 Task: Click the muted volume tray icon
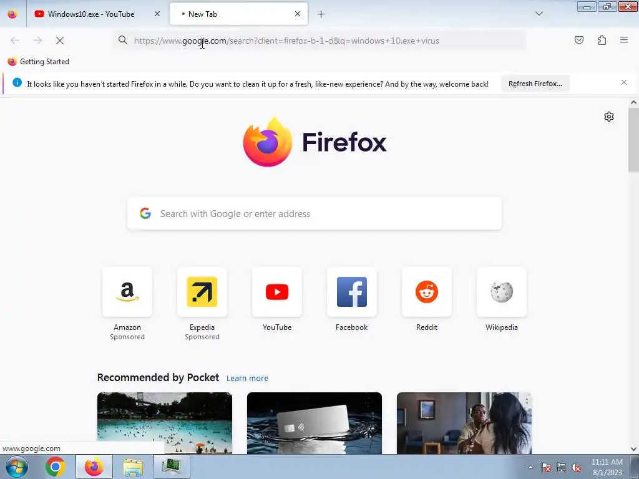click(576, 468)
